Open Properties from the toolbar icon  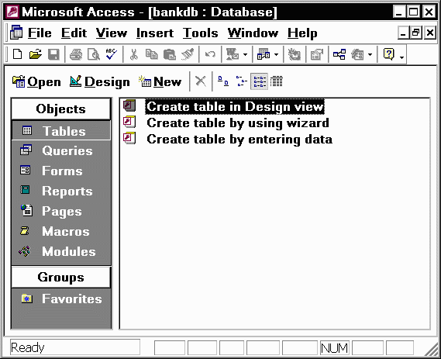pos(317,54)
